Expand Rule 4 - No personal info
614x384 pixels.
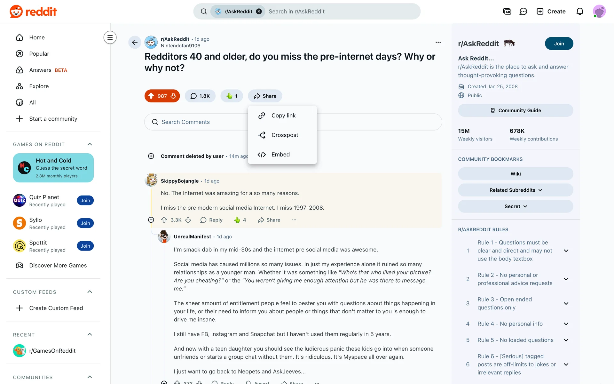(566, 324)
